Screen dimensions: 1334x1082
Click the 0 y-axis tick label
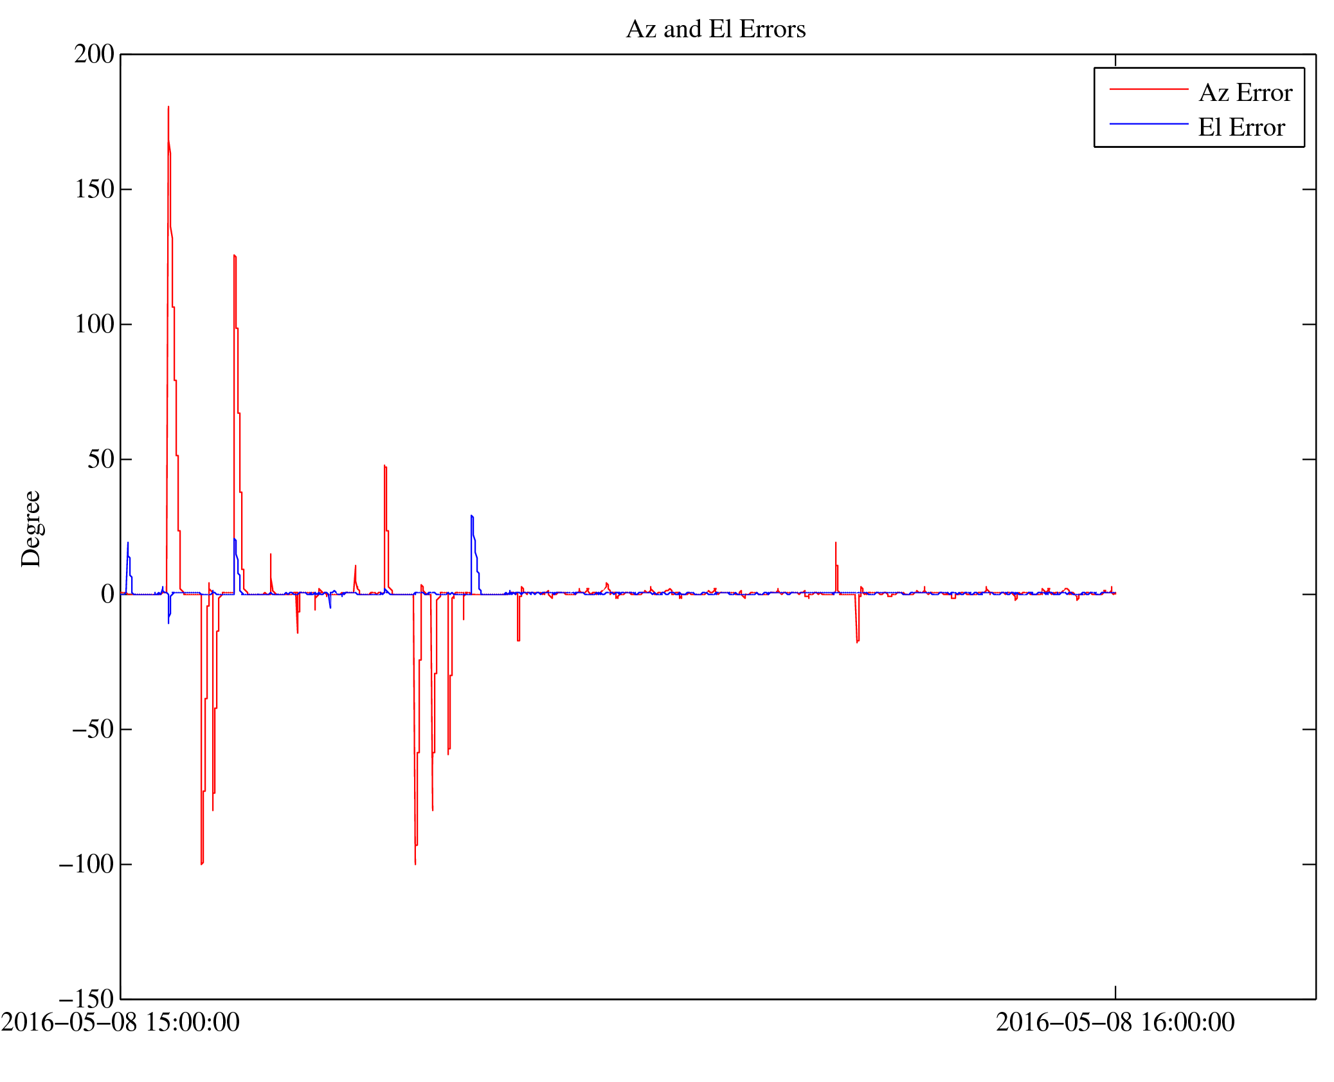107,594
